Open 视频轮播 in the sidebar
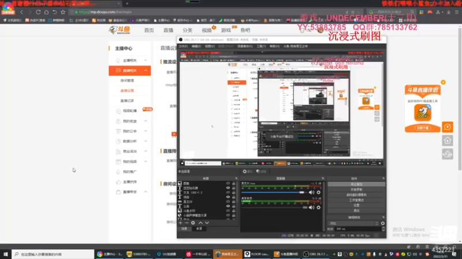The width and height of the screenshot is (462, 259). (x=129, y=111)
